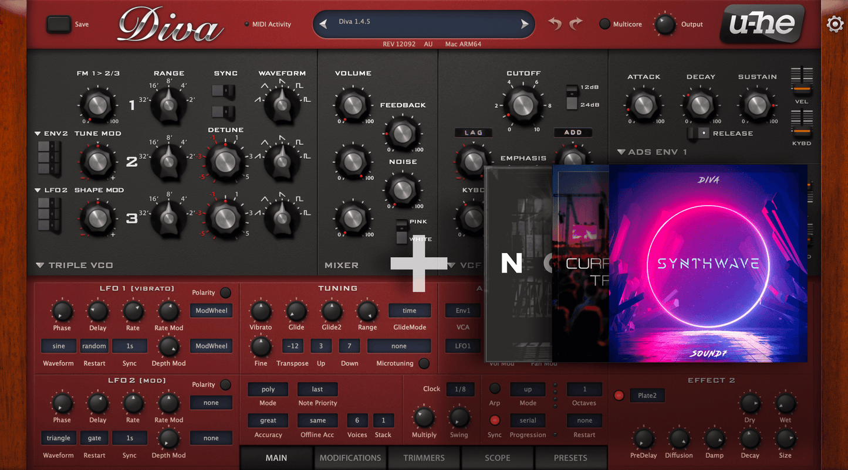Open the Note Priority last dropdown
848x470 pixels.
coord(317,389)
